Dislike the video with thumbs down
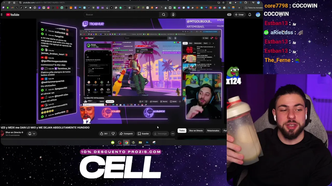Image resolution: width=332 pixels, height=186 pixels. tap(113, 134)
